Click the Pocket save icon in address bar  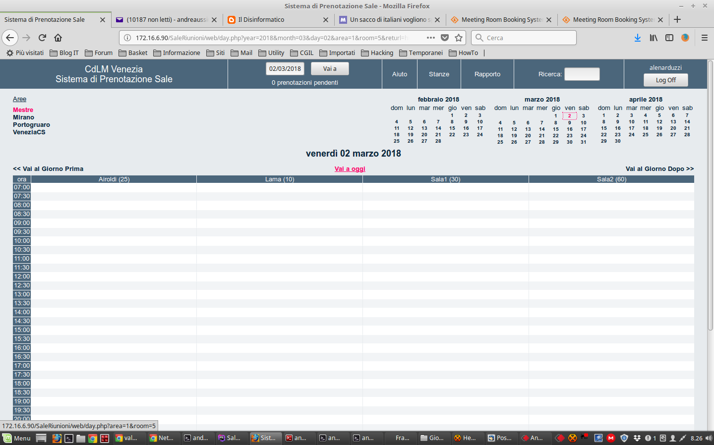[x=445, y=38]
